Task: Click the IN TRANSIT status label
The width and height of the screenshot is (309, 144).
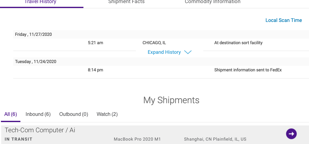Action: pyautogui.click(x=19, y=139)
